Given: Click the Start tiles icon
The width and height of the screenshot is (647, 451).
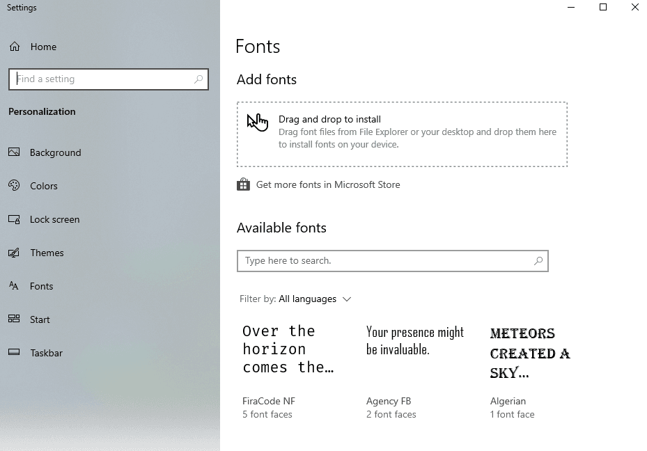Looking at the screenshot, I should coord(14,319).
